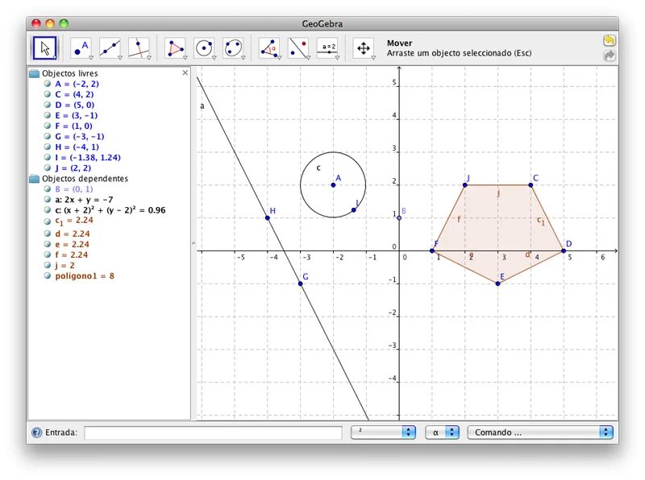
Task: Click vertex E of the polygon
Action: tap(497, 283)
